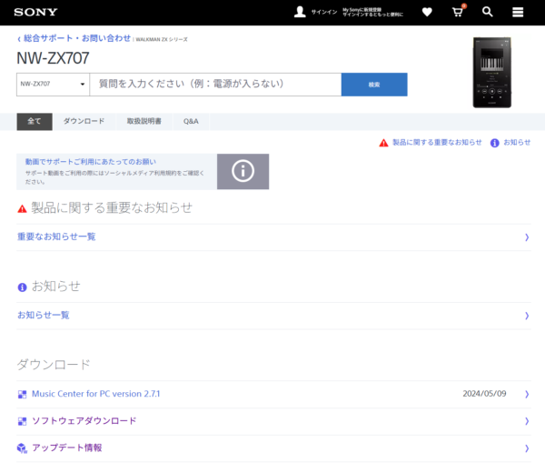Click the blue 検索 search button
Viewport: 545px width, 473px height.
374,85
